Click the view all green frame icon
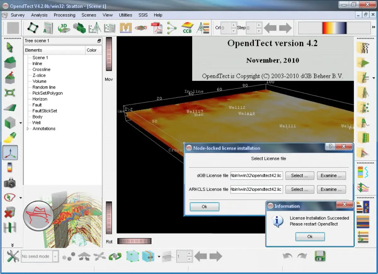378x274 pixels. click(10, 93)
